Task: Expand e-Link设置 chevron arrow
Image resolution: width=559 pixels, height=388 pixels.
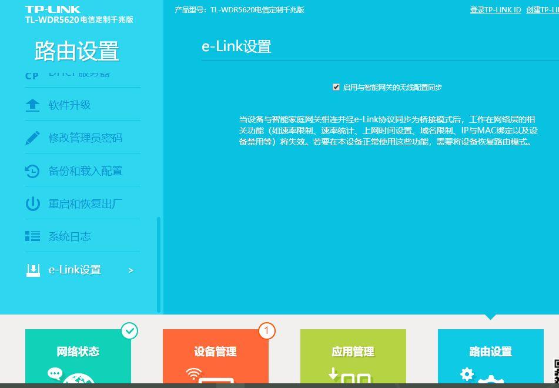Action: tap(131, 270)
